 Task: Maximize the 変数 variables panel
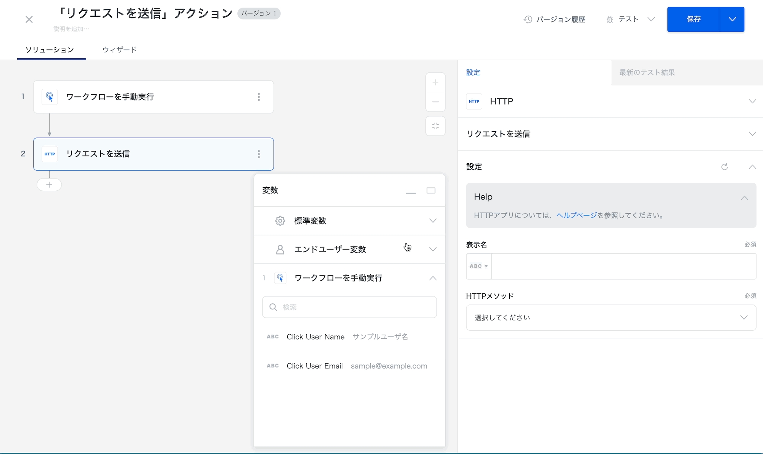[431, 191]
